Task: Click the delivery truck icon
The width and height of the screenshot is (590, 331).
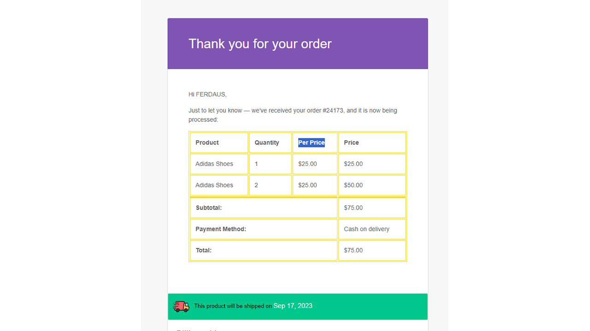Action: pos(181,306)
